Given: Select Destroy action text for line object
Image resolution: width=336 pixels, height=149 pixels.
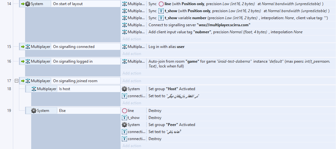Looking at the screenshot, I should (x=155, y=111).
